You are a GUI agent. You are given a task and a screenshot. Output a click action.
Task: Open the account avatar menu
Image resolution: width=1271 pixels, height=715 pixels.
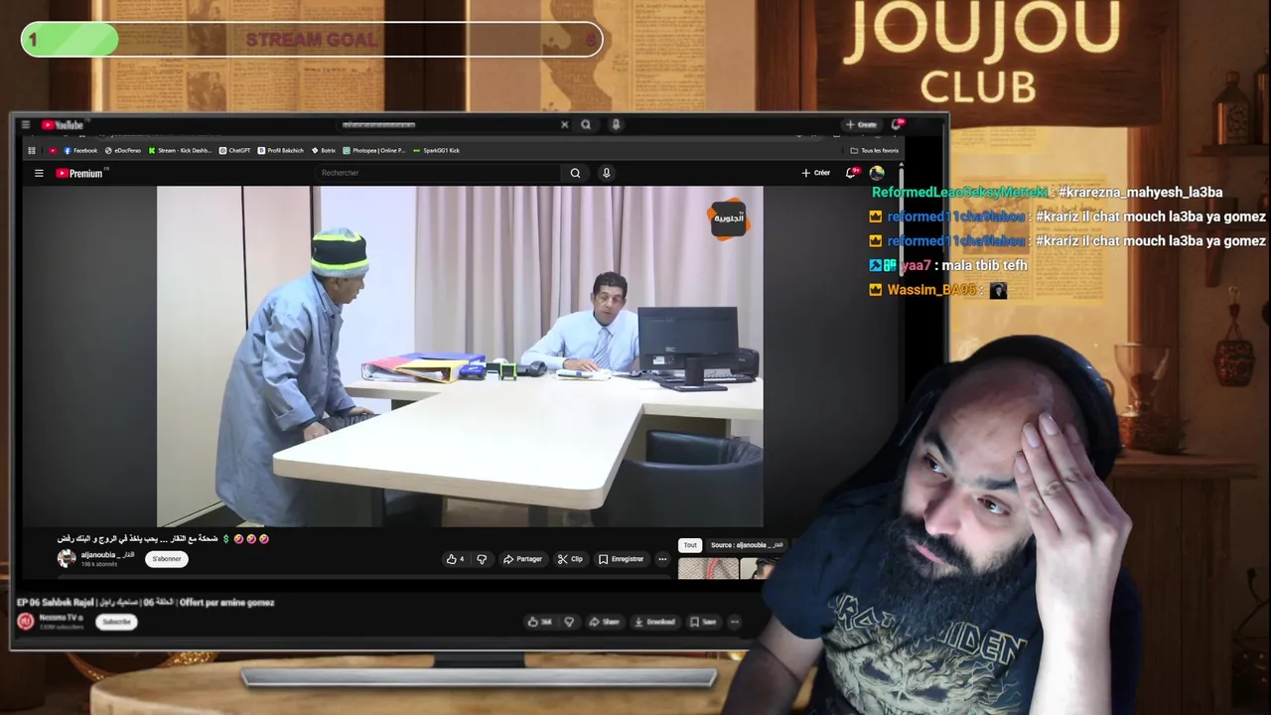click(877, 173)
